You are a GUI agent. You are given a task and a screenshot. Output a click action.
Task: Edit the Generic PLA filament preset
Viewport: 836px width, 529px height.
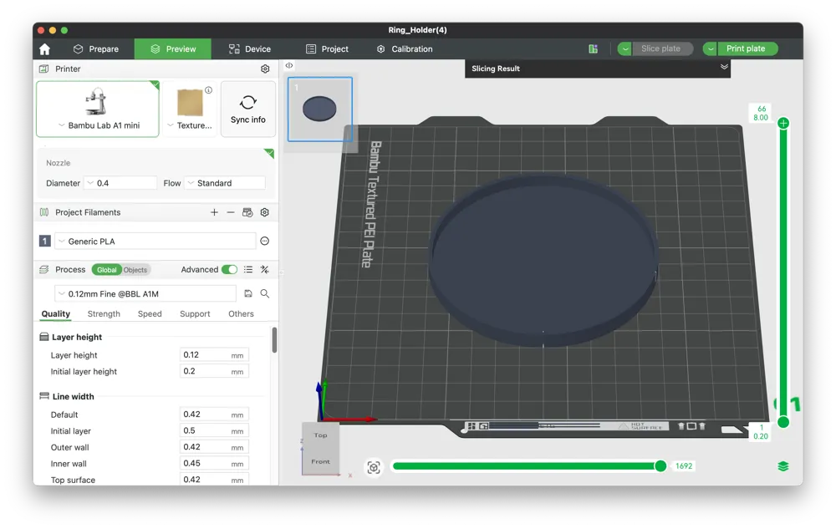point(264,242)
